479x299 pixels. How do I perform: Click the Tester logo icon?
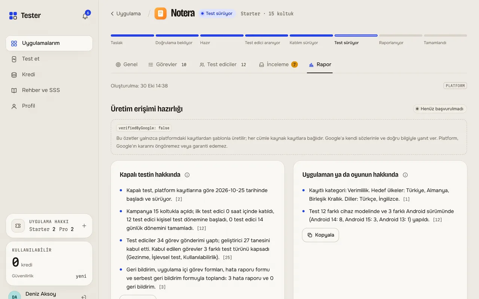pyautogui.click(x=13, y=15)
